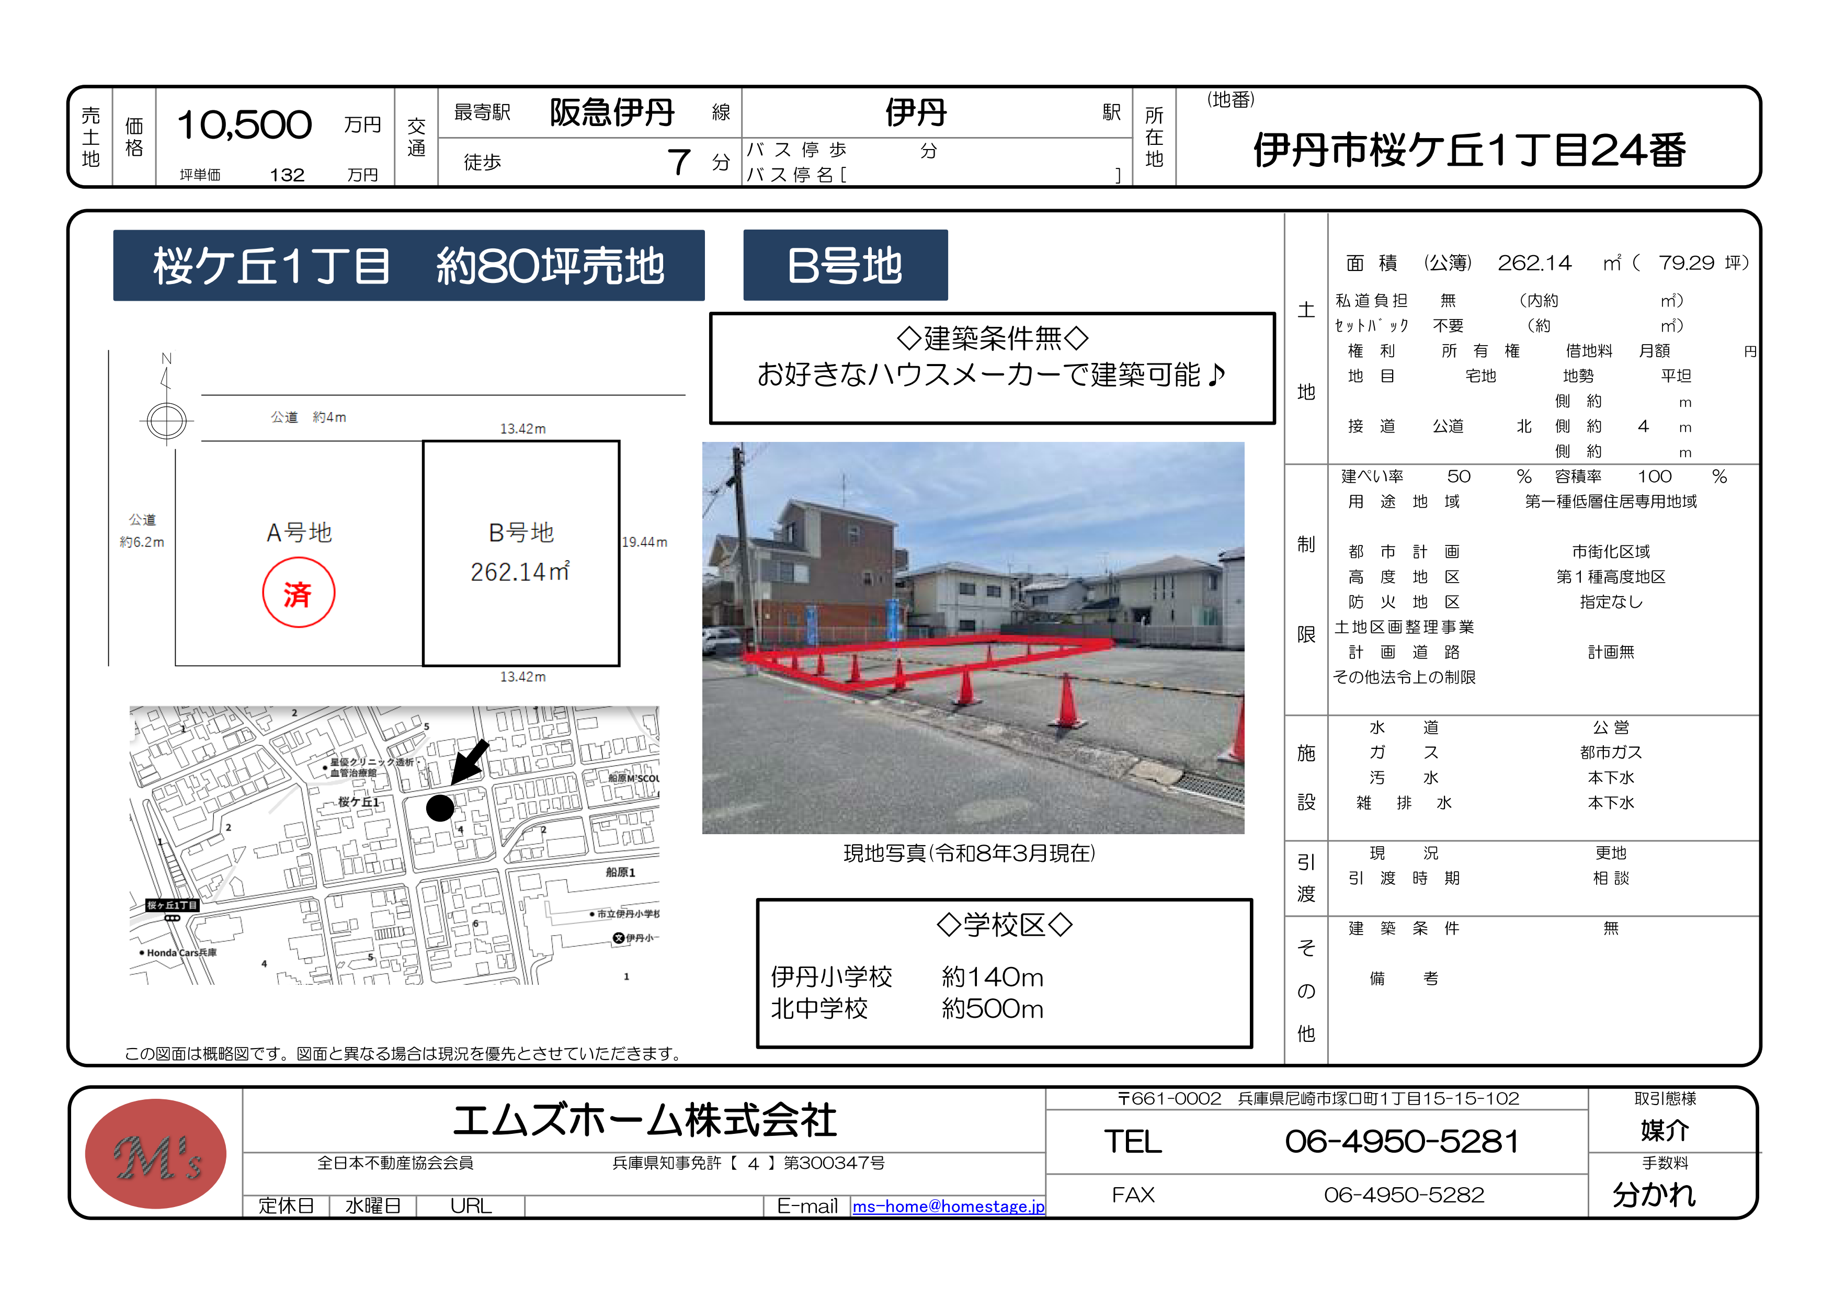Click the TEL number 06-4950-5281
This screenshot has width=1834, height=1297.
(1401, 1141)
